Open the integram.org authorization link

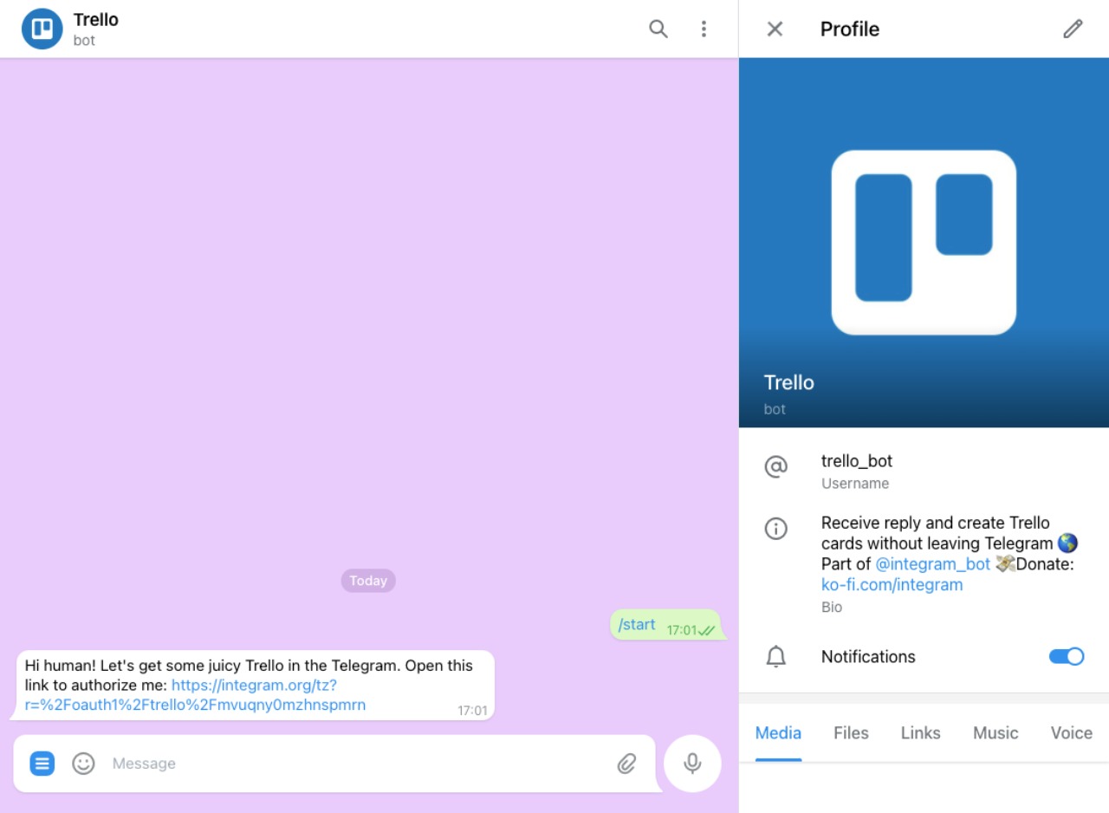click(196, 695)
